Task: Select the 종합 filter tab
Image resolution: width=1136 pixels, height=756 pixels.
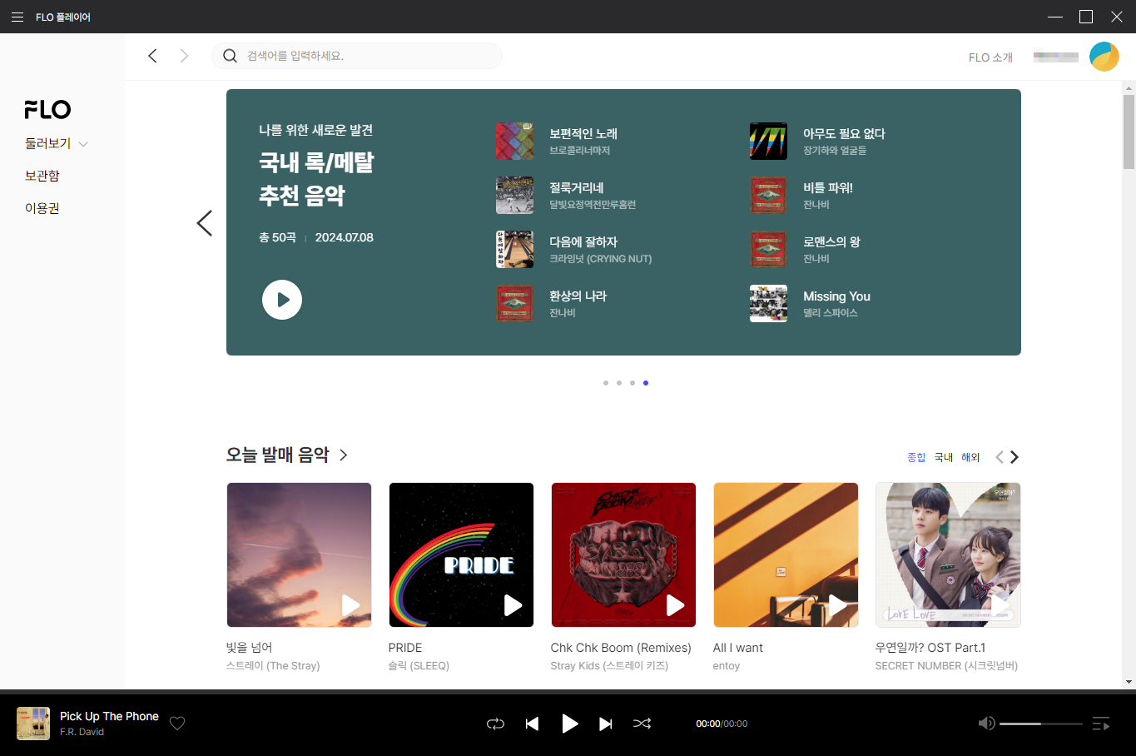Action: pyautogui.click(x=916, y=457)
